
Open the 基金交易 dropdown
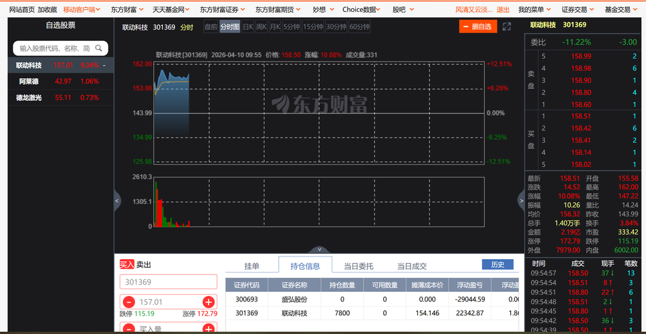tap(621, 9)
